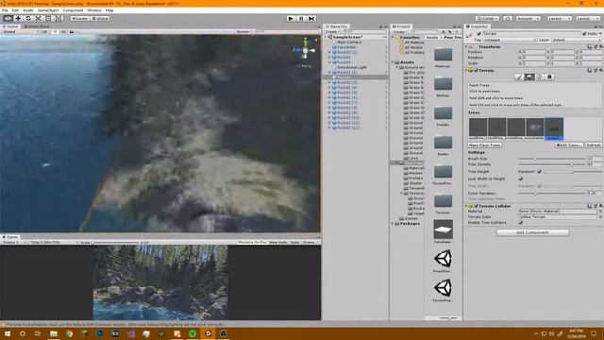Open the Account dropdown
This screenshot has height=340, width=604.
(528, 19)
